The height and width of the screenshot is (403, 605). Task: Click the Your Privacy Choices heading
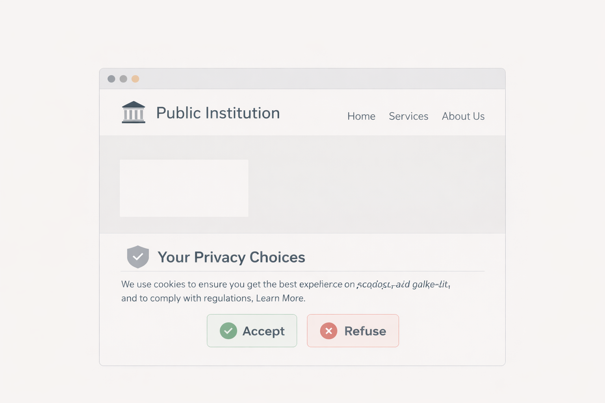[x=231, y=257]
